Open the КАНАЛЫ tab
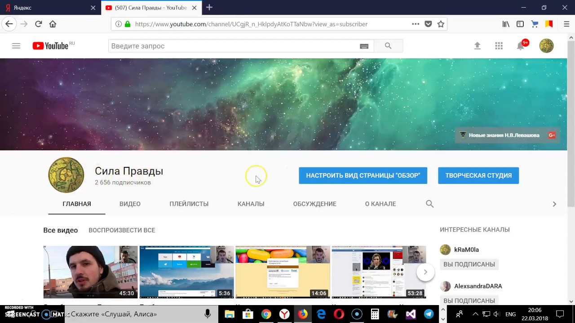575x323 pixels. [x=251, y=204]
